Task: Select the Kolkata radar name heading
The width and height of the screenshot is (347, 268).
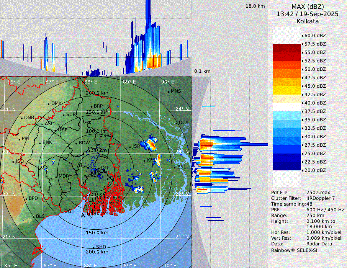Action: point(307,21)
